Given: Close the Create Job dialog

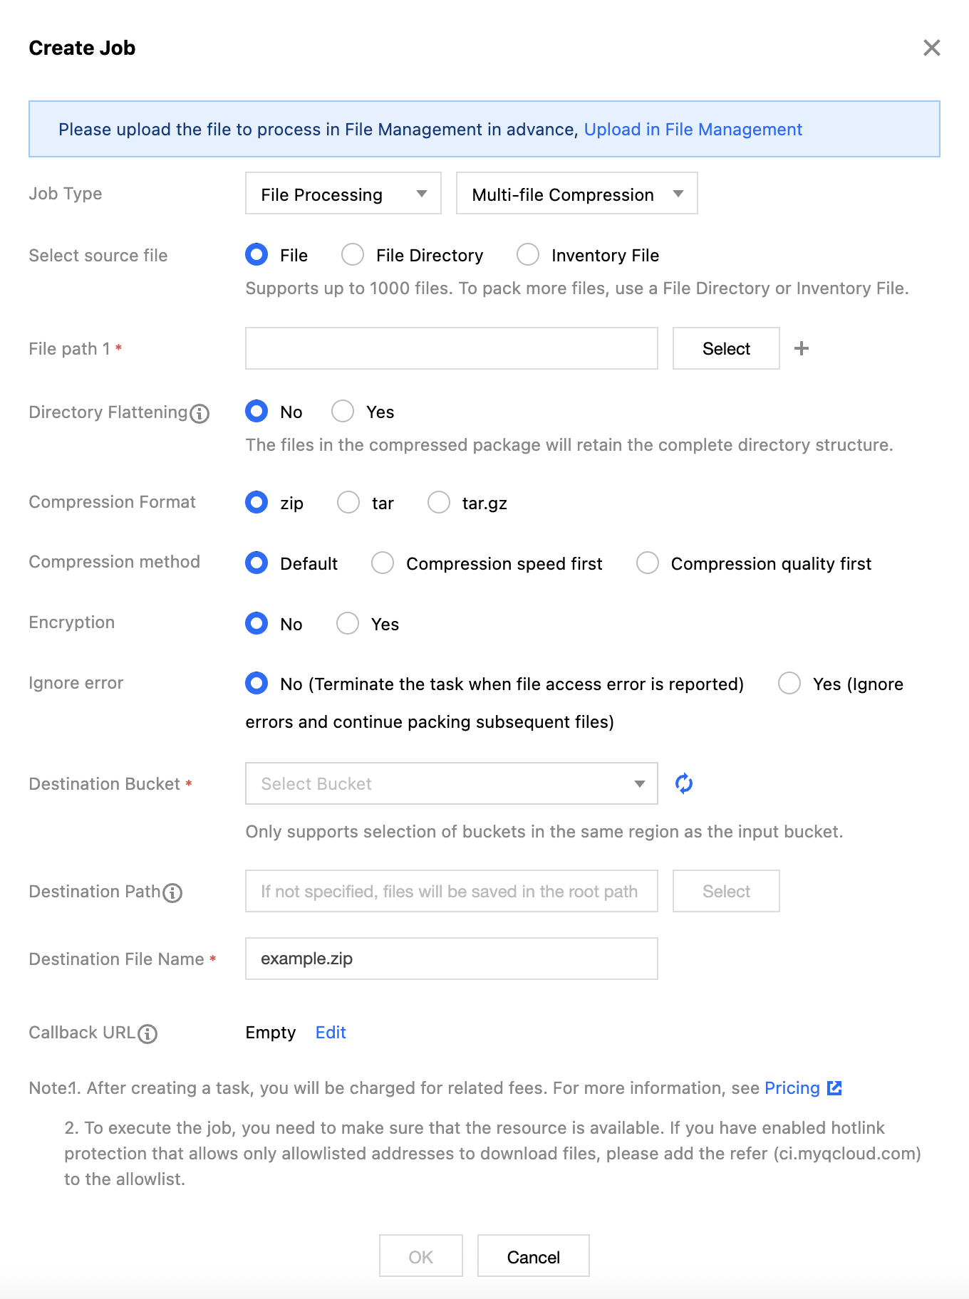Looking at the screenshot, I should click(x=931, y=48).
